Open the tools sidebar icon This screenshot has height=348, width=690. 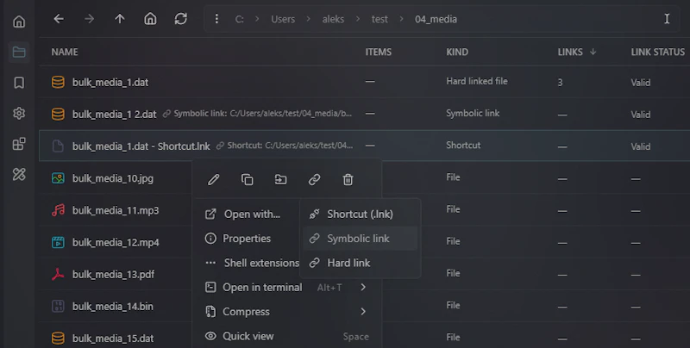coord(19,175)
